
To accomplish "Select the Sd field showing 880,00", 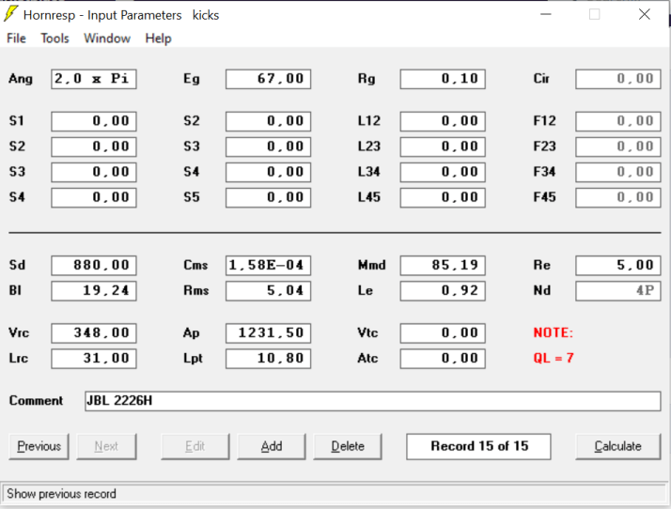I will click(94, 266).
